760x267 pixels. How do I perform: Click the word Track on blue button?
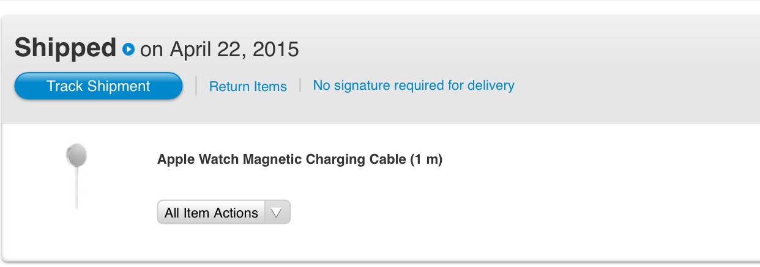[65, 86]
